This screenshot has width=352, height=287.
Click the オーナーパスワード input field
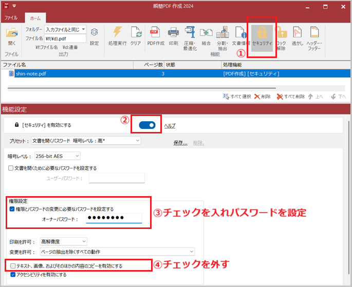(x=114, y=218)
